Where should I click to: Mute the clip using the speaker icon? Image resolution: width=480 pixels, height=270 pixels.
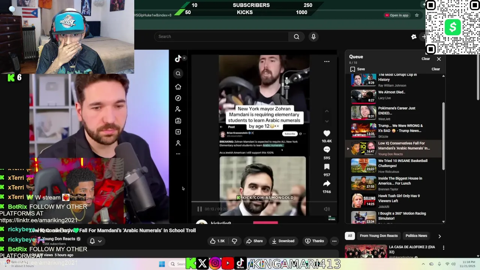click(327, 209)
